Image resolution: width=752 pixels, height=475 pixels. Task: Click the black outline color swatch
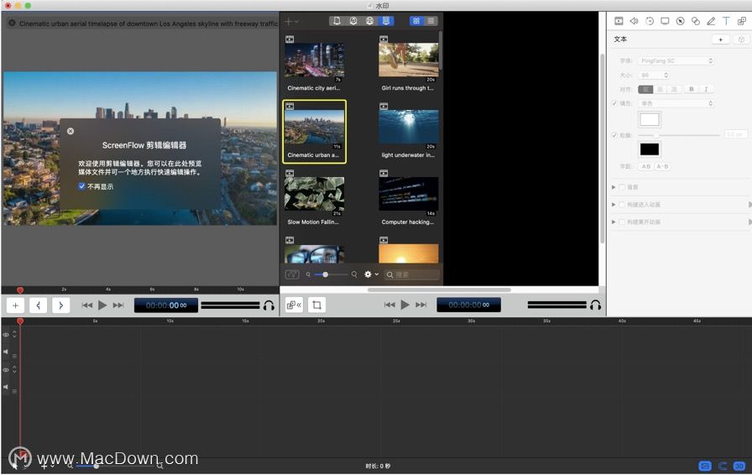[x=650, y=149]
